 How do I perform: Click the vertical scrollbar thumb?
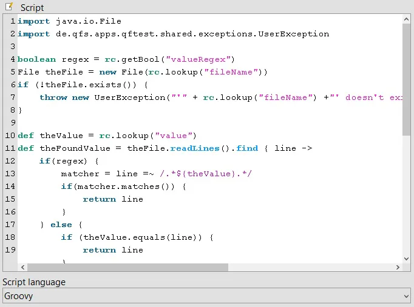point(406,80)
